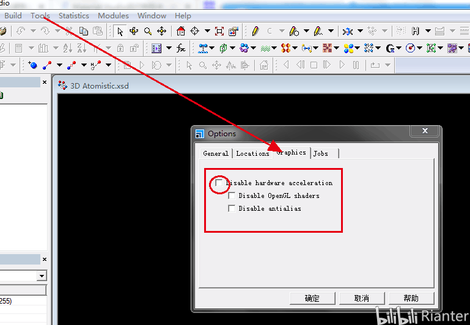This screenshot has height=325, width=470.
Task: Tick Disable antialias checkbox
Action: 232,208
